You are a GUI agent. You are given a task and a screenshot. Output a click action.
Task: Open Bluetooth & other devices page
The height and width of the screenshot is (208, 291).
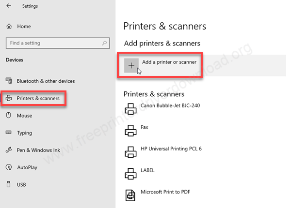46,81
